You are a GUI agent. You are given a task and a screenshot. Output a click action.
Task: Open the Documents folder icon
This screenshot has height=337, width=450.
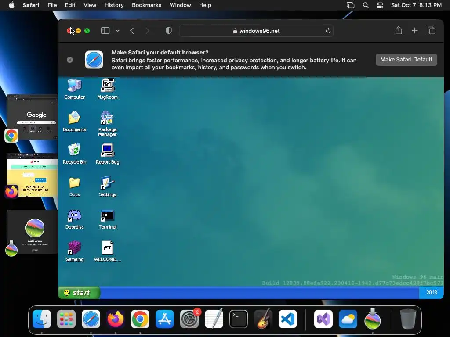[74, 121]
